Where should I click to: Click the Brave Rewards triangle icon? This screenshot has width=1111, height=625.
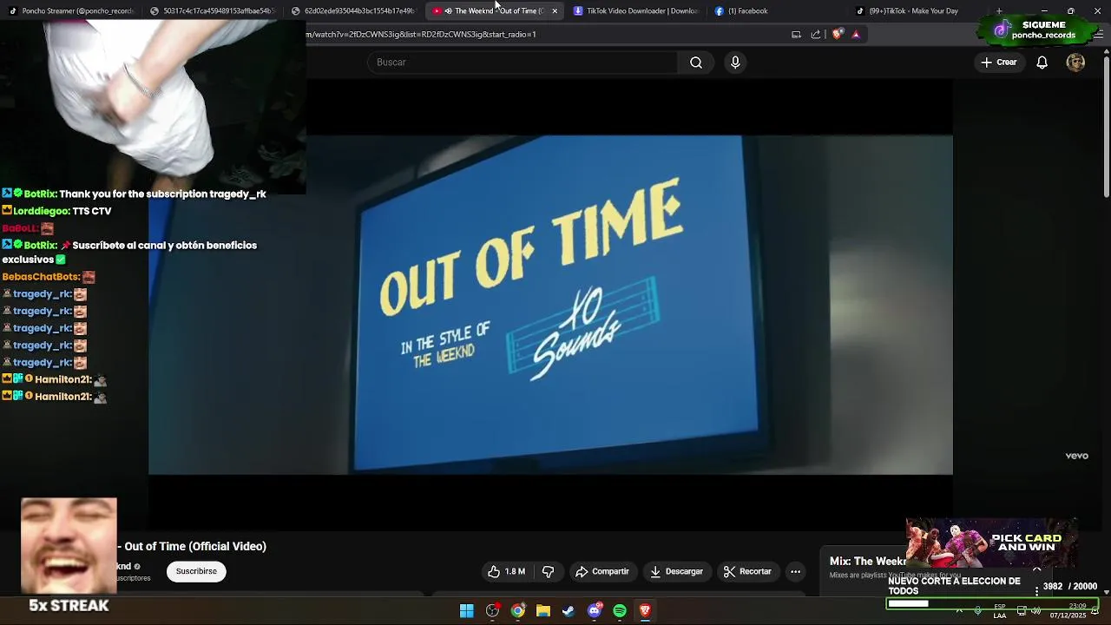click(856, 35)
